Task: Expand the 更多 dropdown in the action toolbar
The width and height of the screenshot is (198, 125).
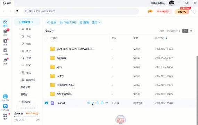Action: pyautogui.click(x=96, y=23)
